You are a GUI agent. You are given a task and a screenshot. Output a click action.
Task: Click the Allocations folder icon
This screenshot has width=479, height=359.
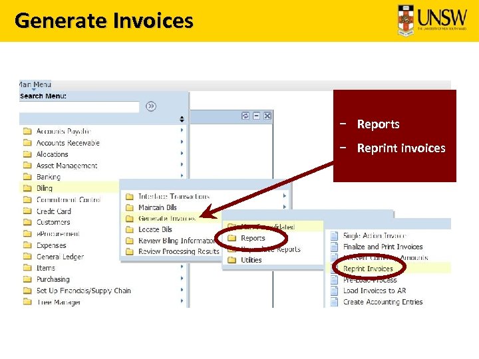[27, 154]
